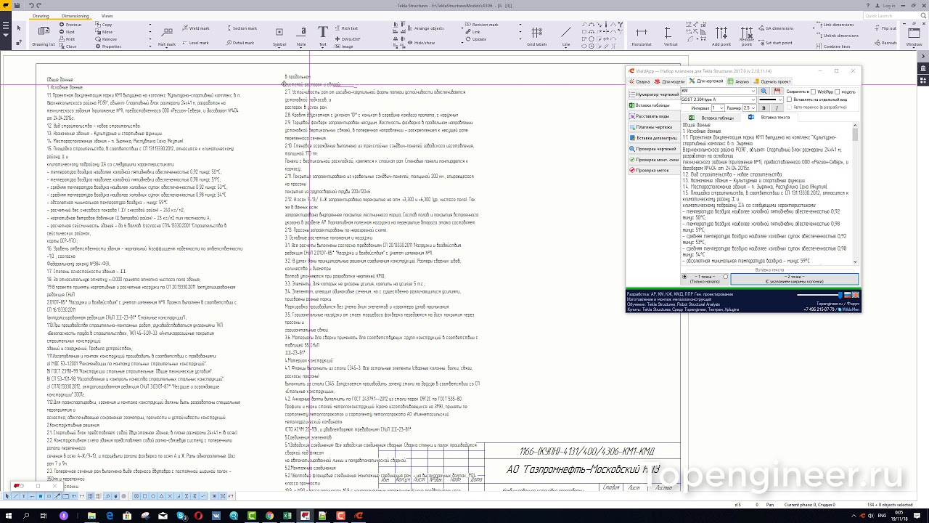Viewport: 929px width, 523px height.
Task: Go to Next drawing
Action: pyautogui.click(x=67, y=32)
